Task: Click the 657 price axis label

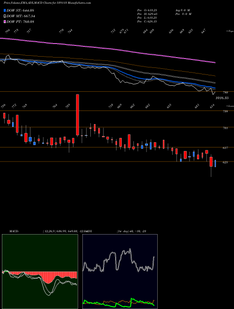Action: [x=226, y=148]
